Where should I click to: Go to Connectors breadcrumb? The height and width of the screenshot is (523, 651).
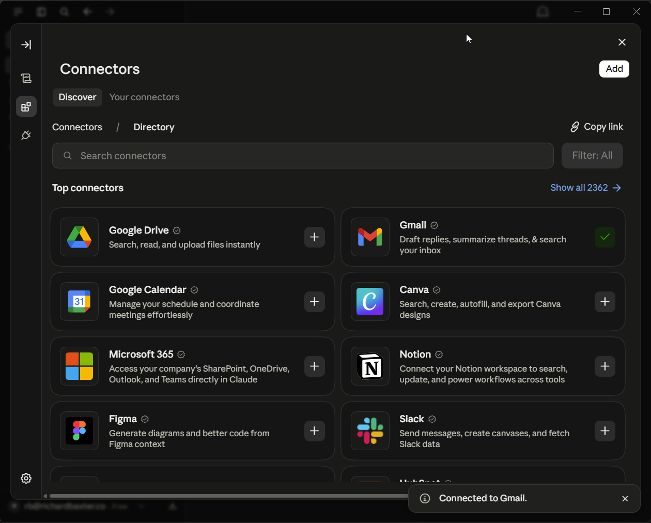click(x=77, y=127)
